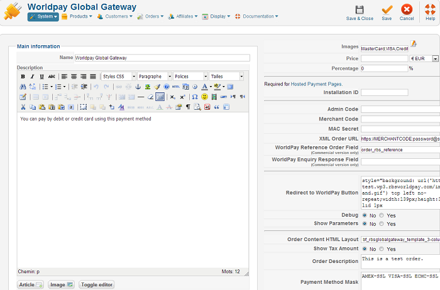The width and height of the screenshot is (440, 290).
Task: Cut selection with scissors icon
Action: [23, 107]
